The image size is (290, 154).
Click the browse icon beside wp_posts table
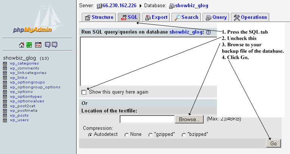tap(5, 115)
